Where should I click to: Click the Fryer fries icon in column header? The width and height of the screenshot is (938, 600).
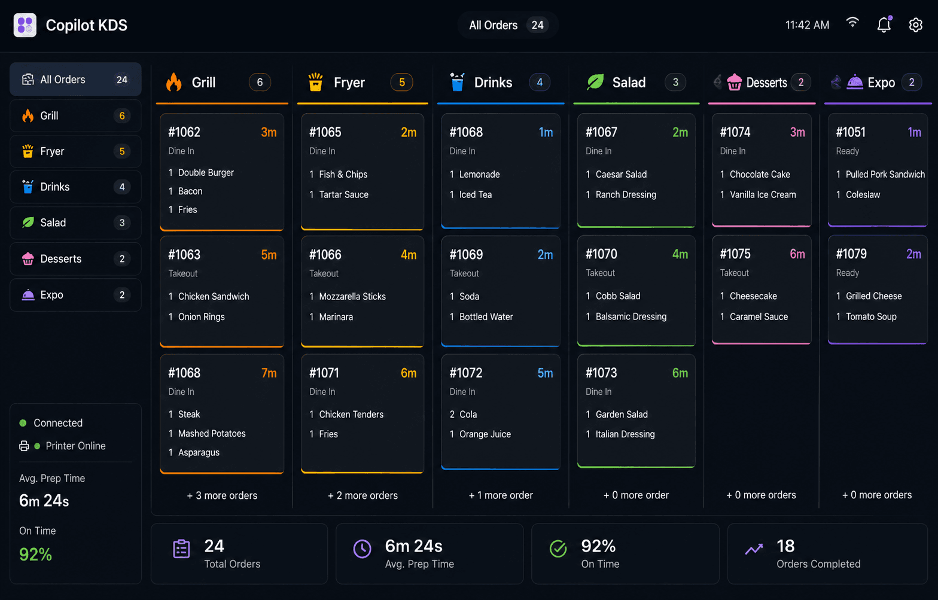[x=315, y=82]
